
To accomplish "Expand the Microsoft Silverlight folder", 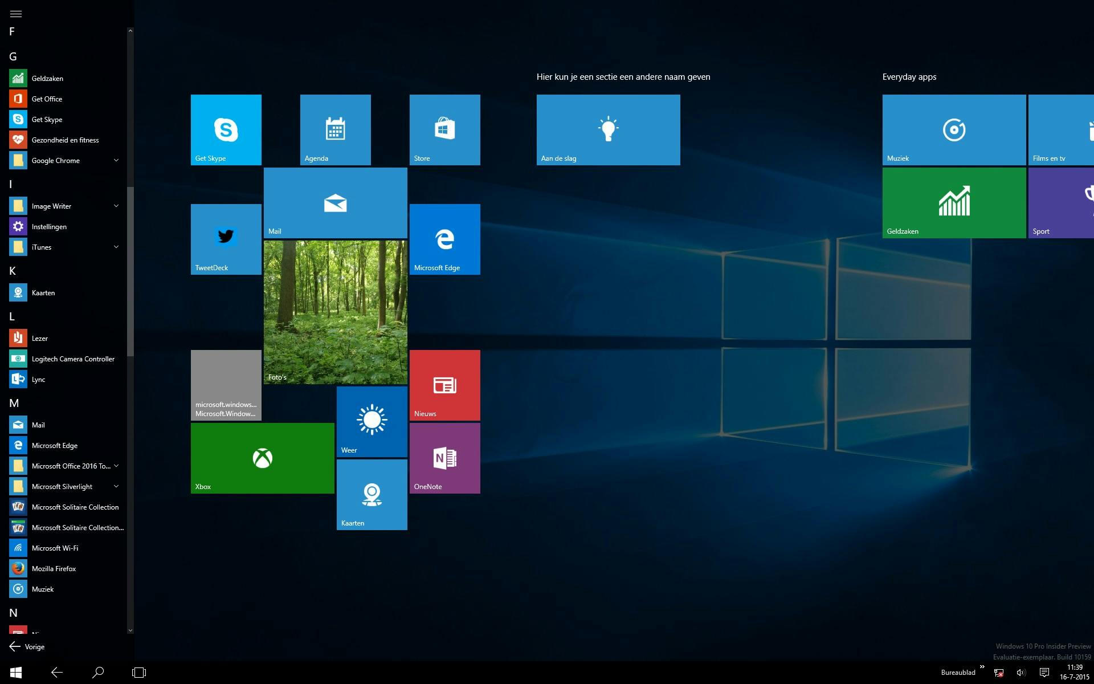I will point(116,487).
